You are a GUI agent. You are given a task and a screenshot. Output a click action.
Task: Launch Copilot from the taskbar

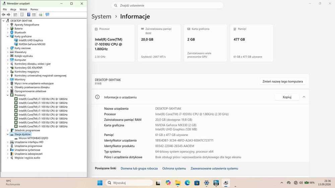pyautogui.click(x=168, y=183)
